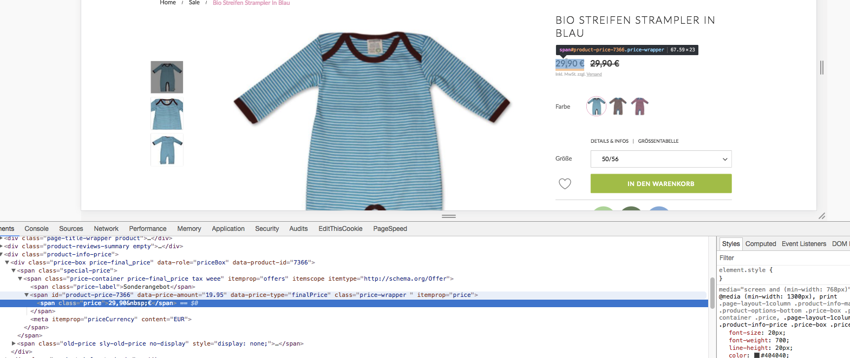Viewport: 850px width, 358px height.
Task: Click the highlighted price 29,90 €
Action: tap(570, 63)
